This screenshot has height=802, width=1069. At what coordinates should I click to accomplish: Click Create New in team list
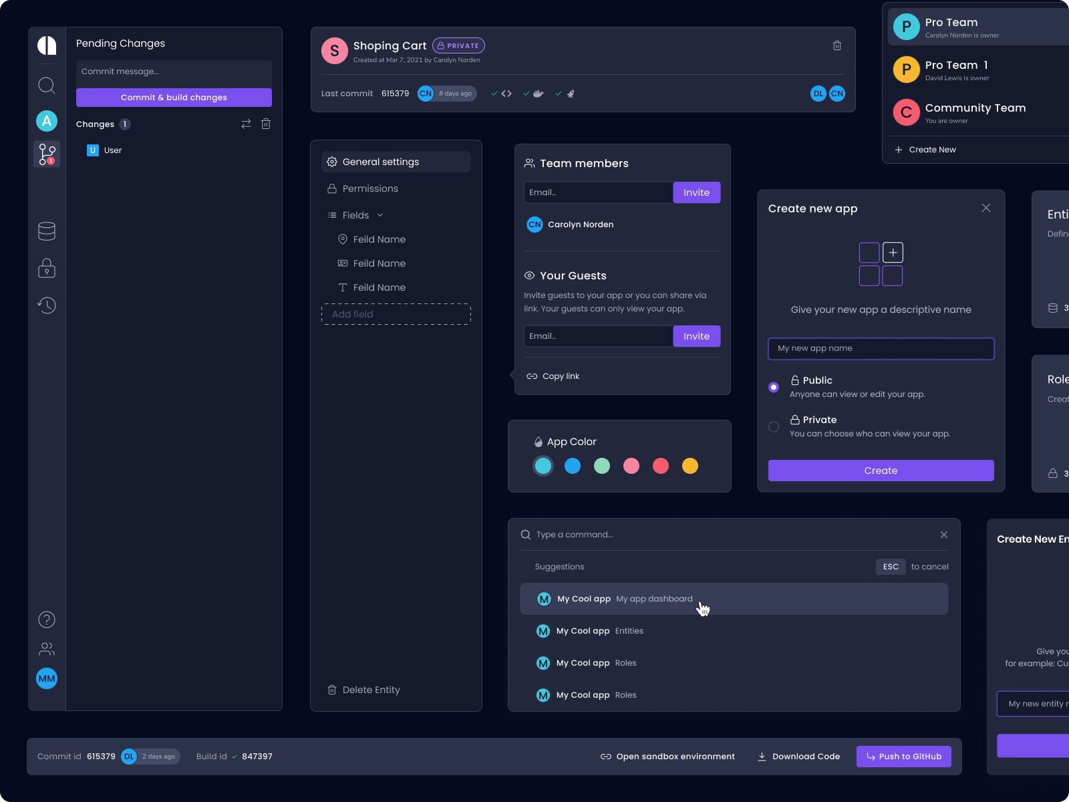(x=925, y=150)
